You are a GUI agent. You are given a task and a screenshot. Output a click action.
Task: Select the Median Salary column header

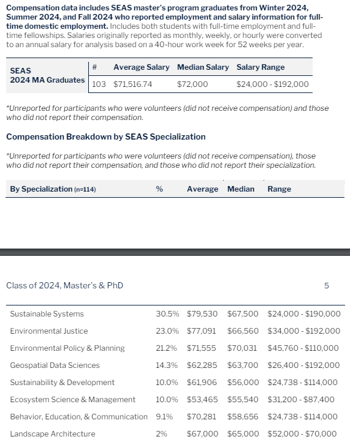203,67
